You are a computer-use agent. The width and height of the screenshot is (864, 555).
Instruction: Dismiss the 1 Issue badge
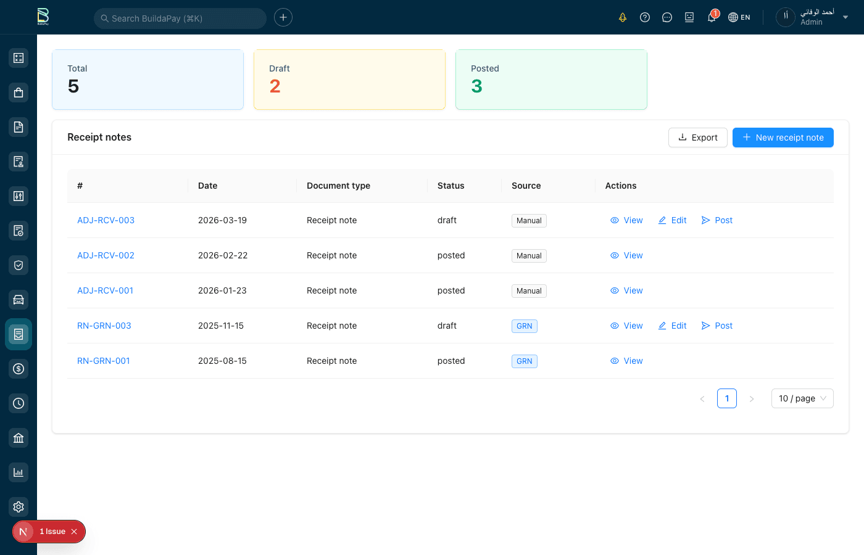point(74,532)
